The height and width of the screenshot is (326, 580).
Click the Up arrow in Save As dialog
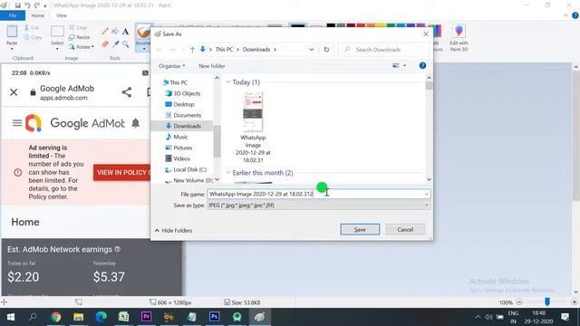(192, 50)
